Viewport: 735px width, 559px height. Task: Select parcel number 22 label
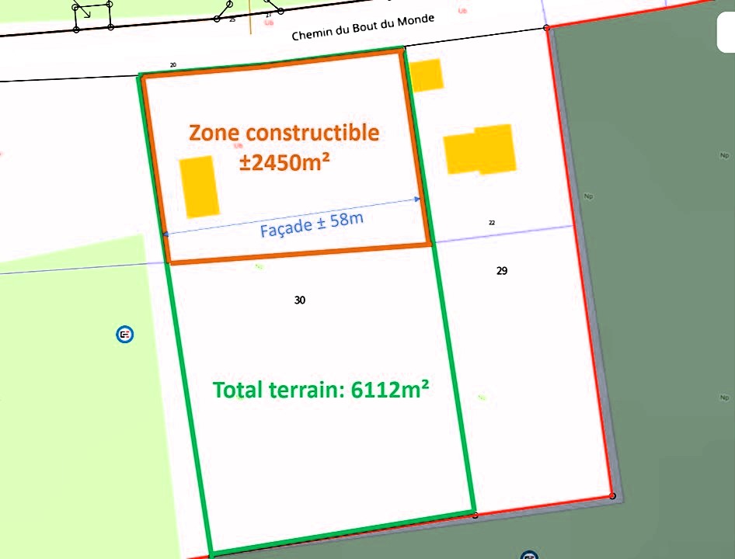point(492,223)
